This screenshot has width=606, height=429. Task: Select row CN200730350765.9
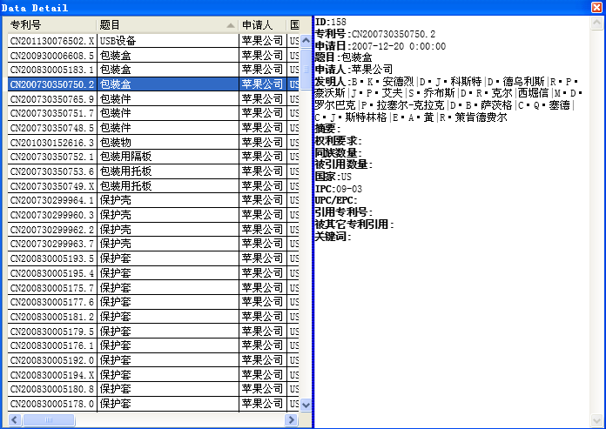pyautogui.click(x=154, y=99)
